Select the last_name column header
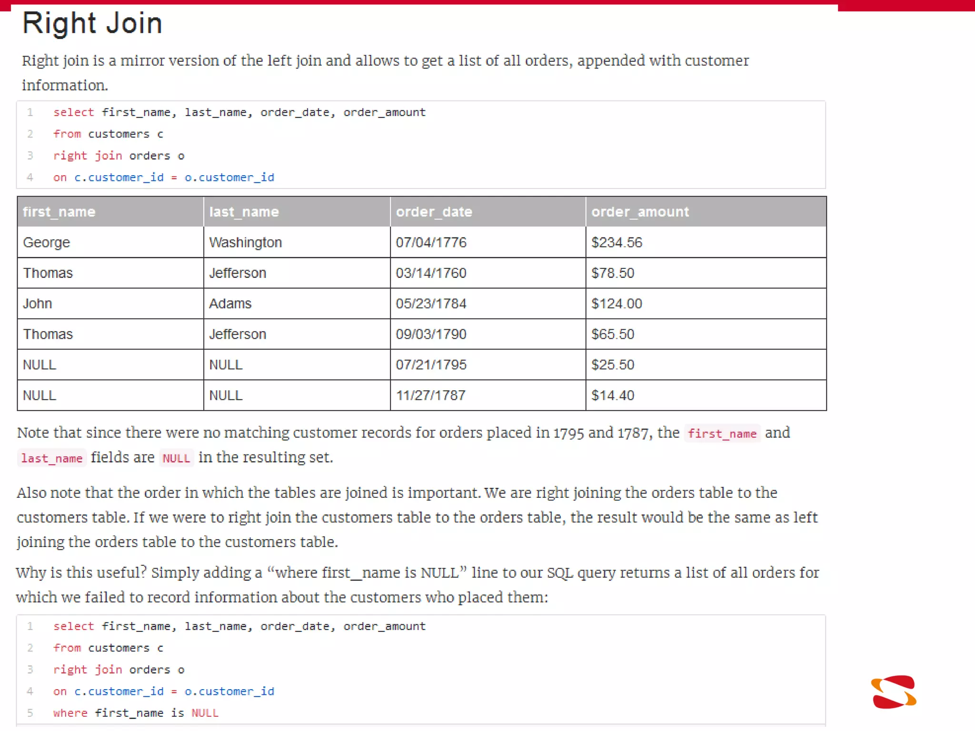 tap(297, 212)
